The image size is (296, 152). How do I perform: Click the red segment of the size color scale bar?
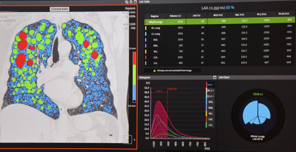click(134, 58)
